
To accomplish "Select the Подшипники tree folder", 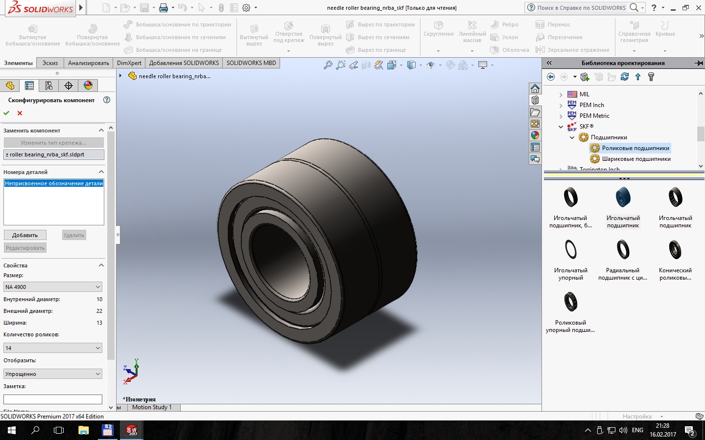I will pyautogui.click(x=603, y=137).
